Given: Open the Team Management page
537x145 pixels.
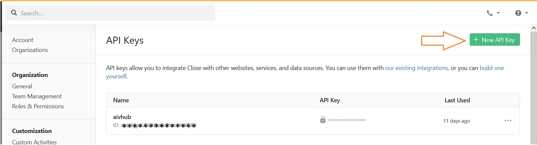Looking at the screenshot, I should pos(37,96).
